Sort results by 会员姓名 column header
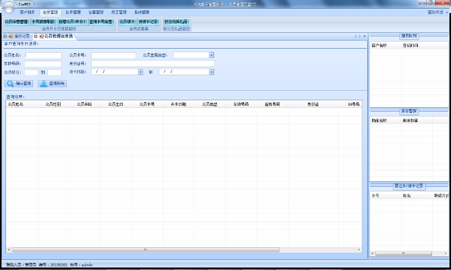The width and height of the screenshot is (451, 270). point(22,104)
